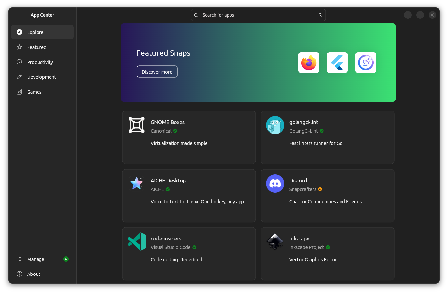Image resolution: width=448 pixels, height=293 pixels.
Task: Click inside the Search for apps field
Action: 258,15
